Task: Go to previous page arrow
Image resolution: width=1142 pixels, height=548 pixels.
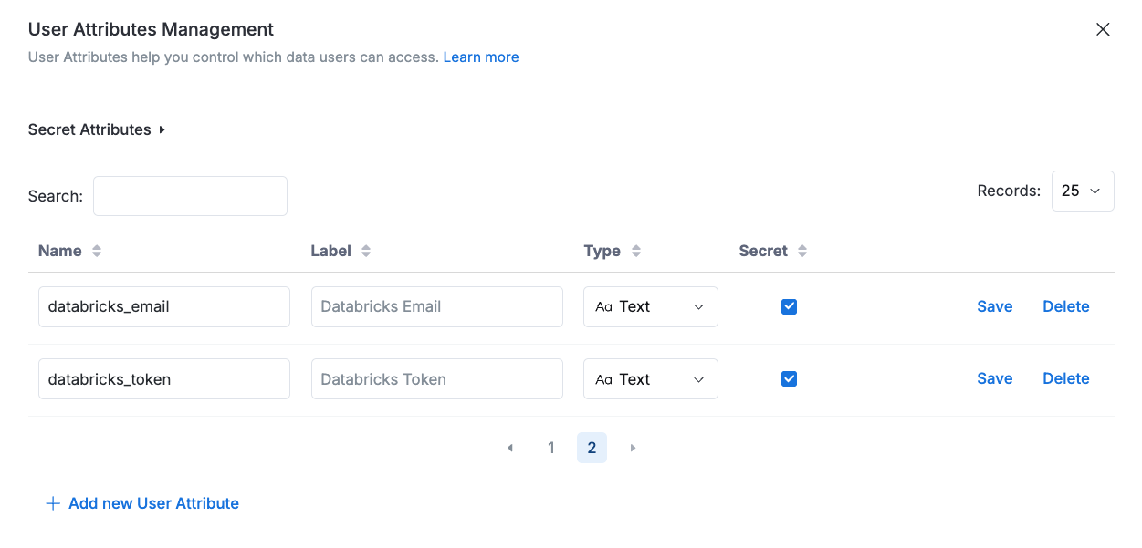Action: point(510,448)
